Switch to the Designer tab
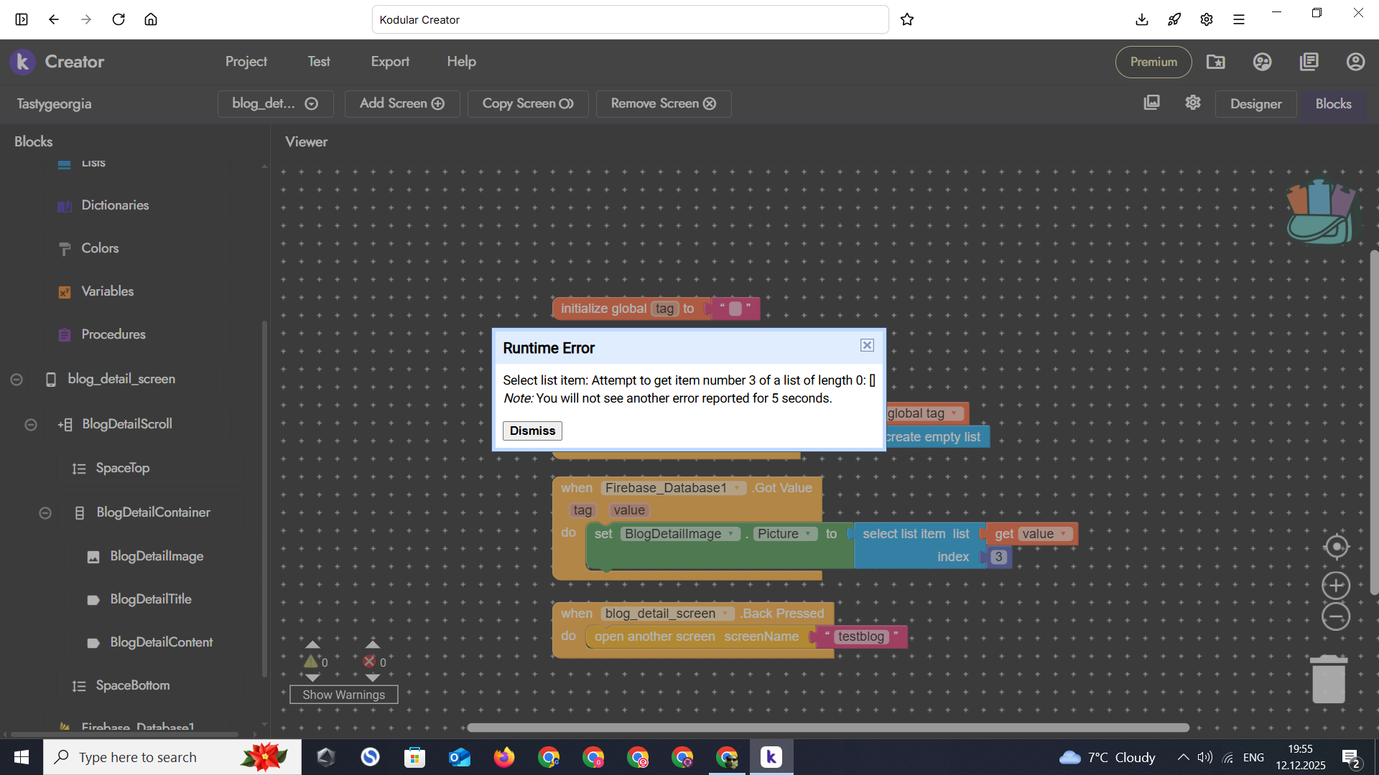 click(1255, 104)
